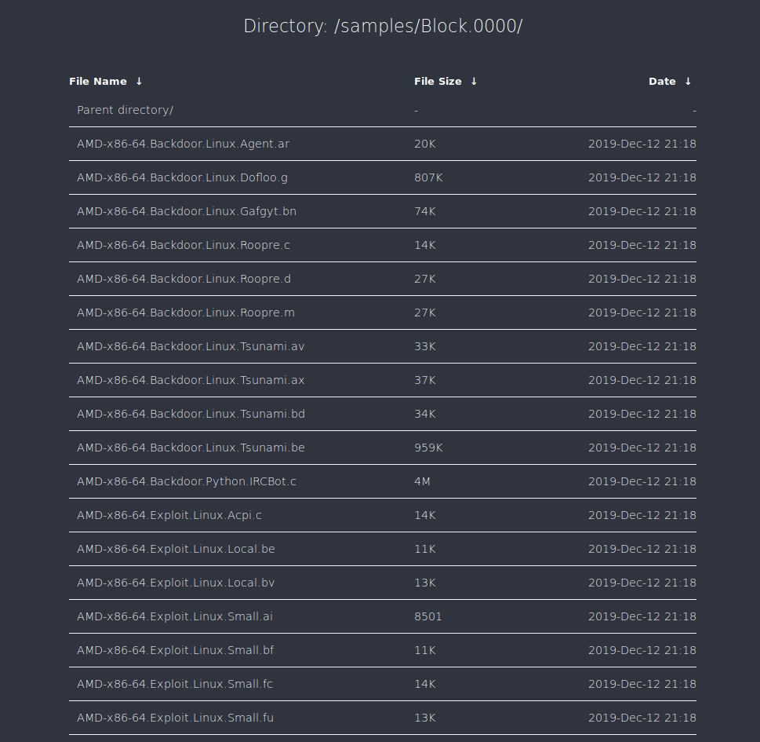
Task: Sort by Date column header
Action: click(x=662, y=82)
